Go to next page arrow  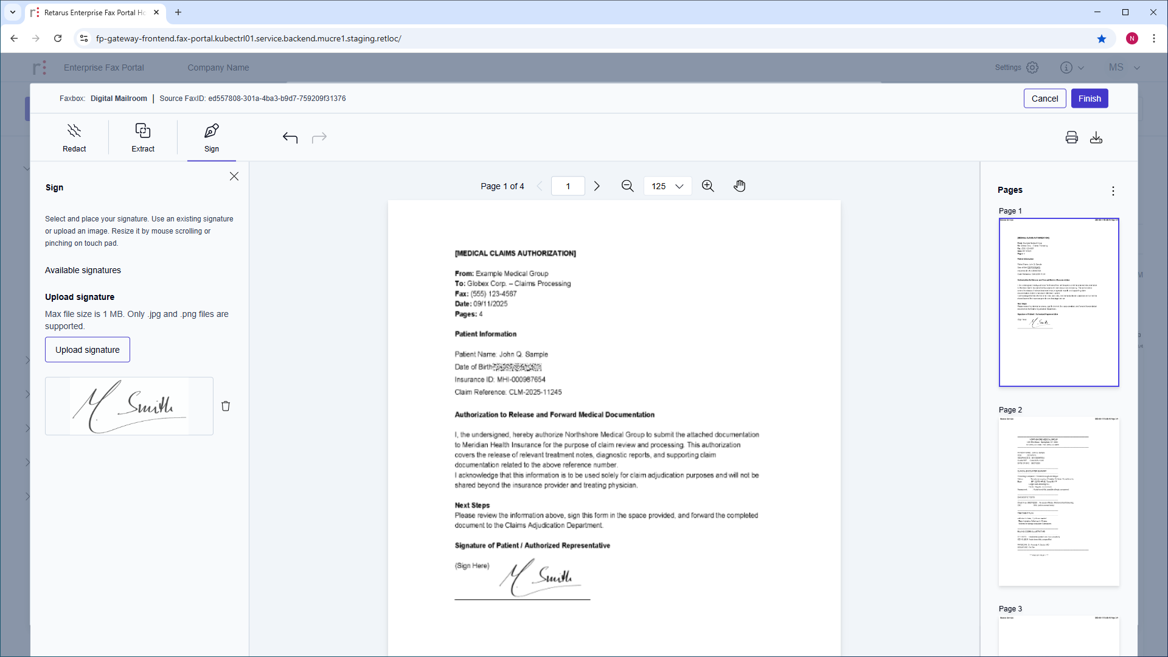coord(597,186)
